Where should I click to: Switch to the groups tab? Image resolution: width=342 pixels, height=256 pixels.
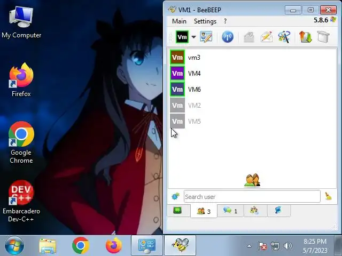(254, 211)
